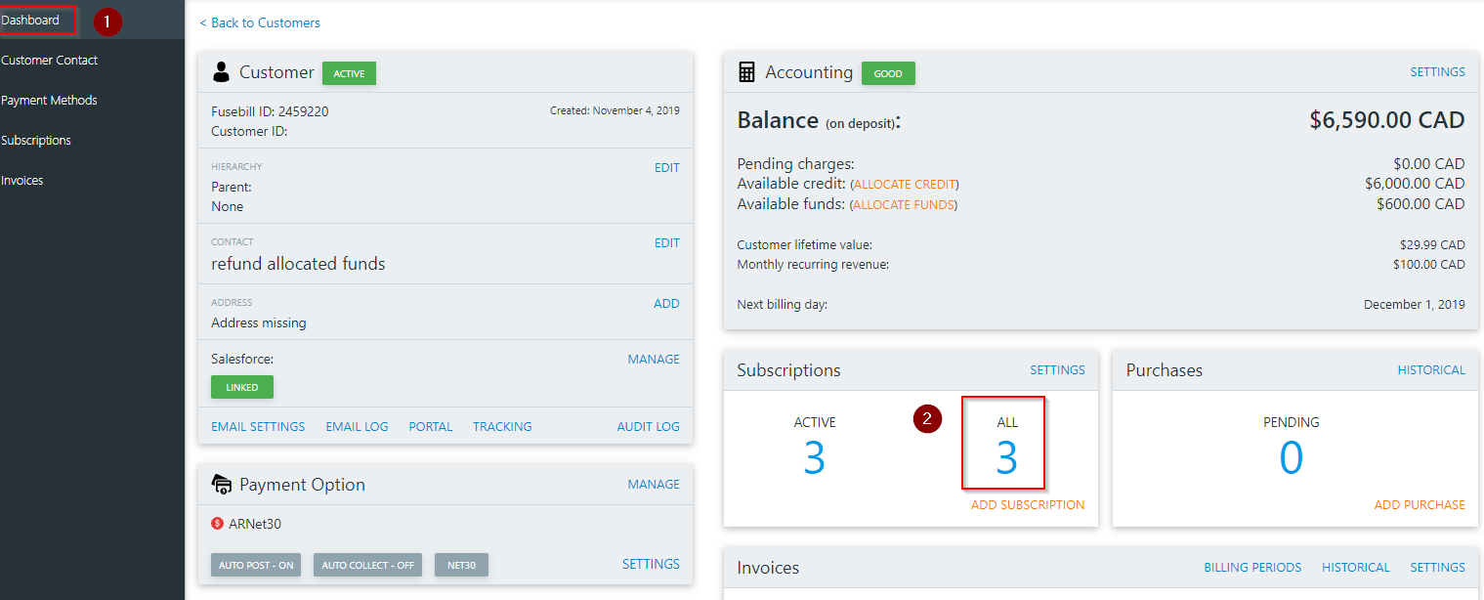View ALL subscriptions count

1006,457
